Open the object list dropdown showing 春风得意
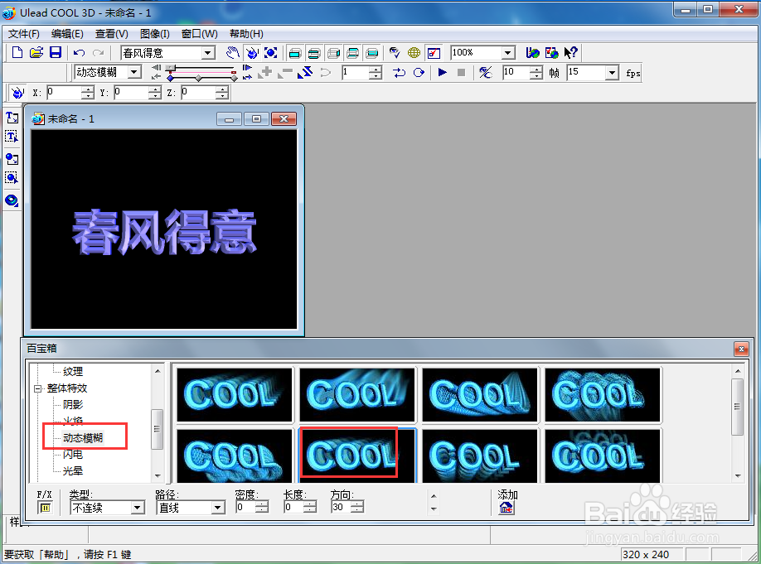Screen dimensions: 761x564 pos(208,52)
